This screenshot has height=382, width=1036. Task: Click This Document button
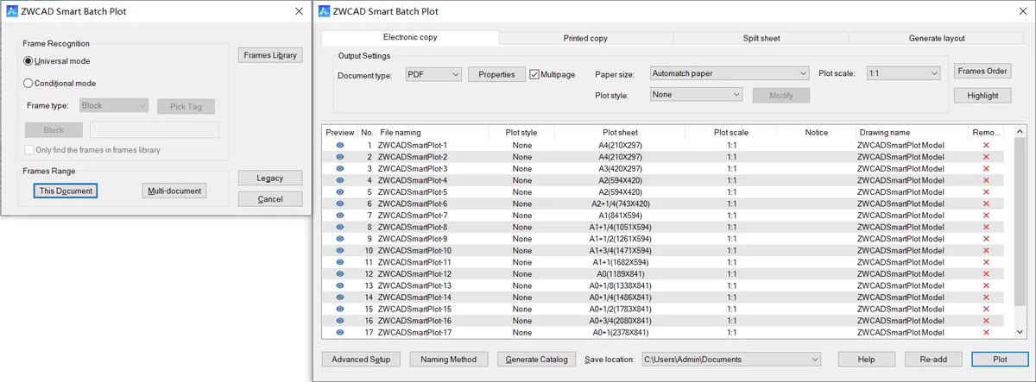66,191
